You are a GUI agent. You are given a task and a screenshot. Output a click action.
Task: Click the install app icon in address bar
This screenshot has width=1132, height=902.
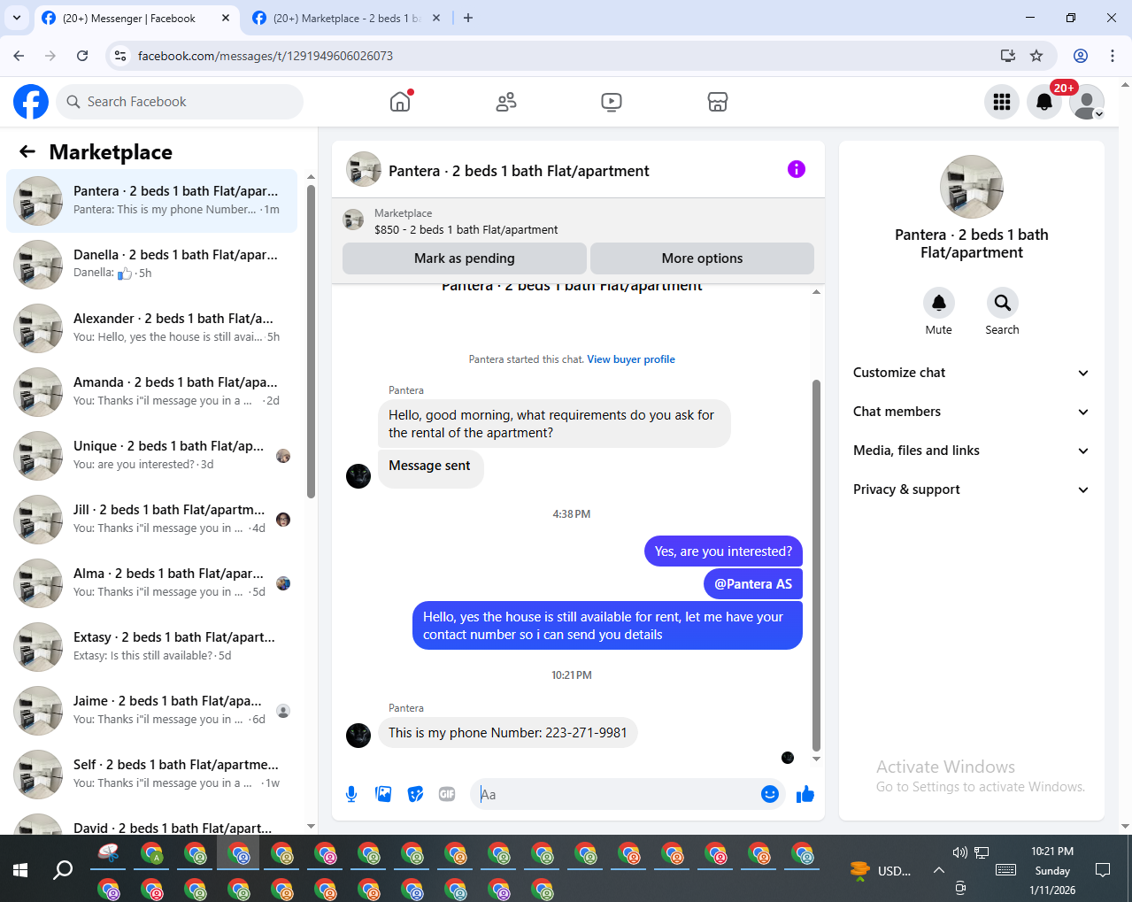pos(1008,56)
